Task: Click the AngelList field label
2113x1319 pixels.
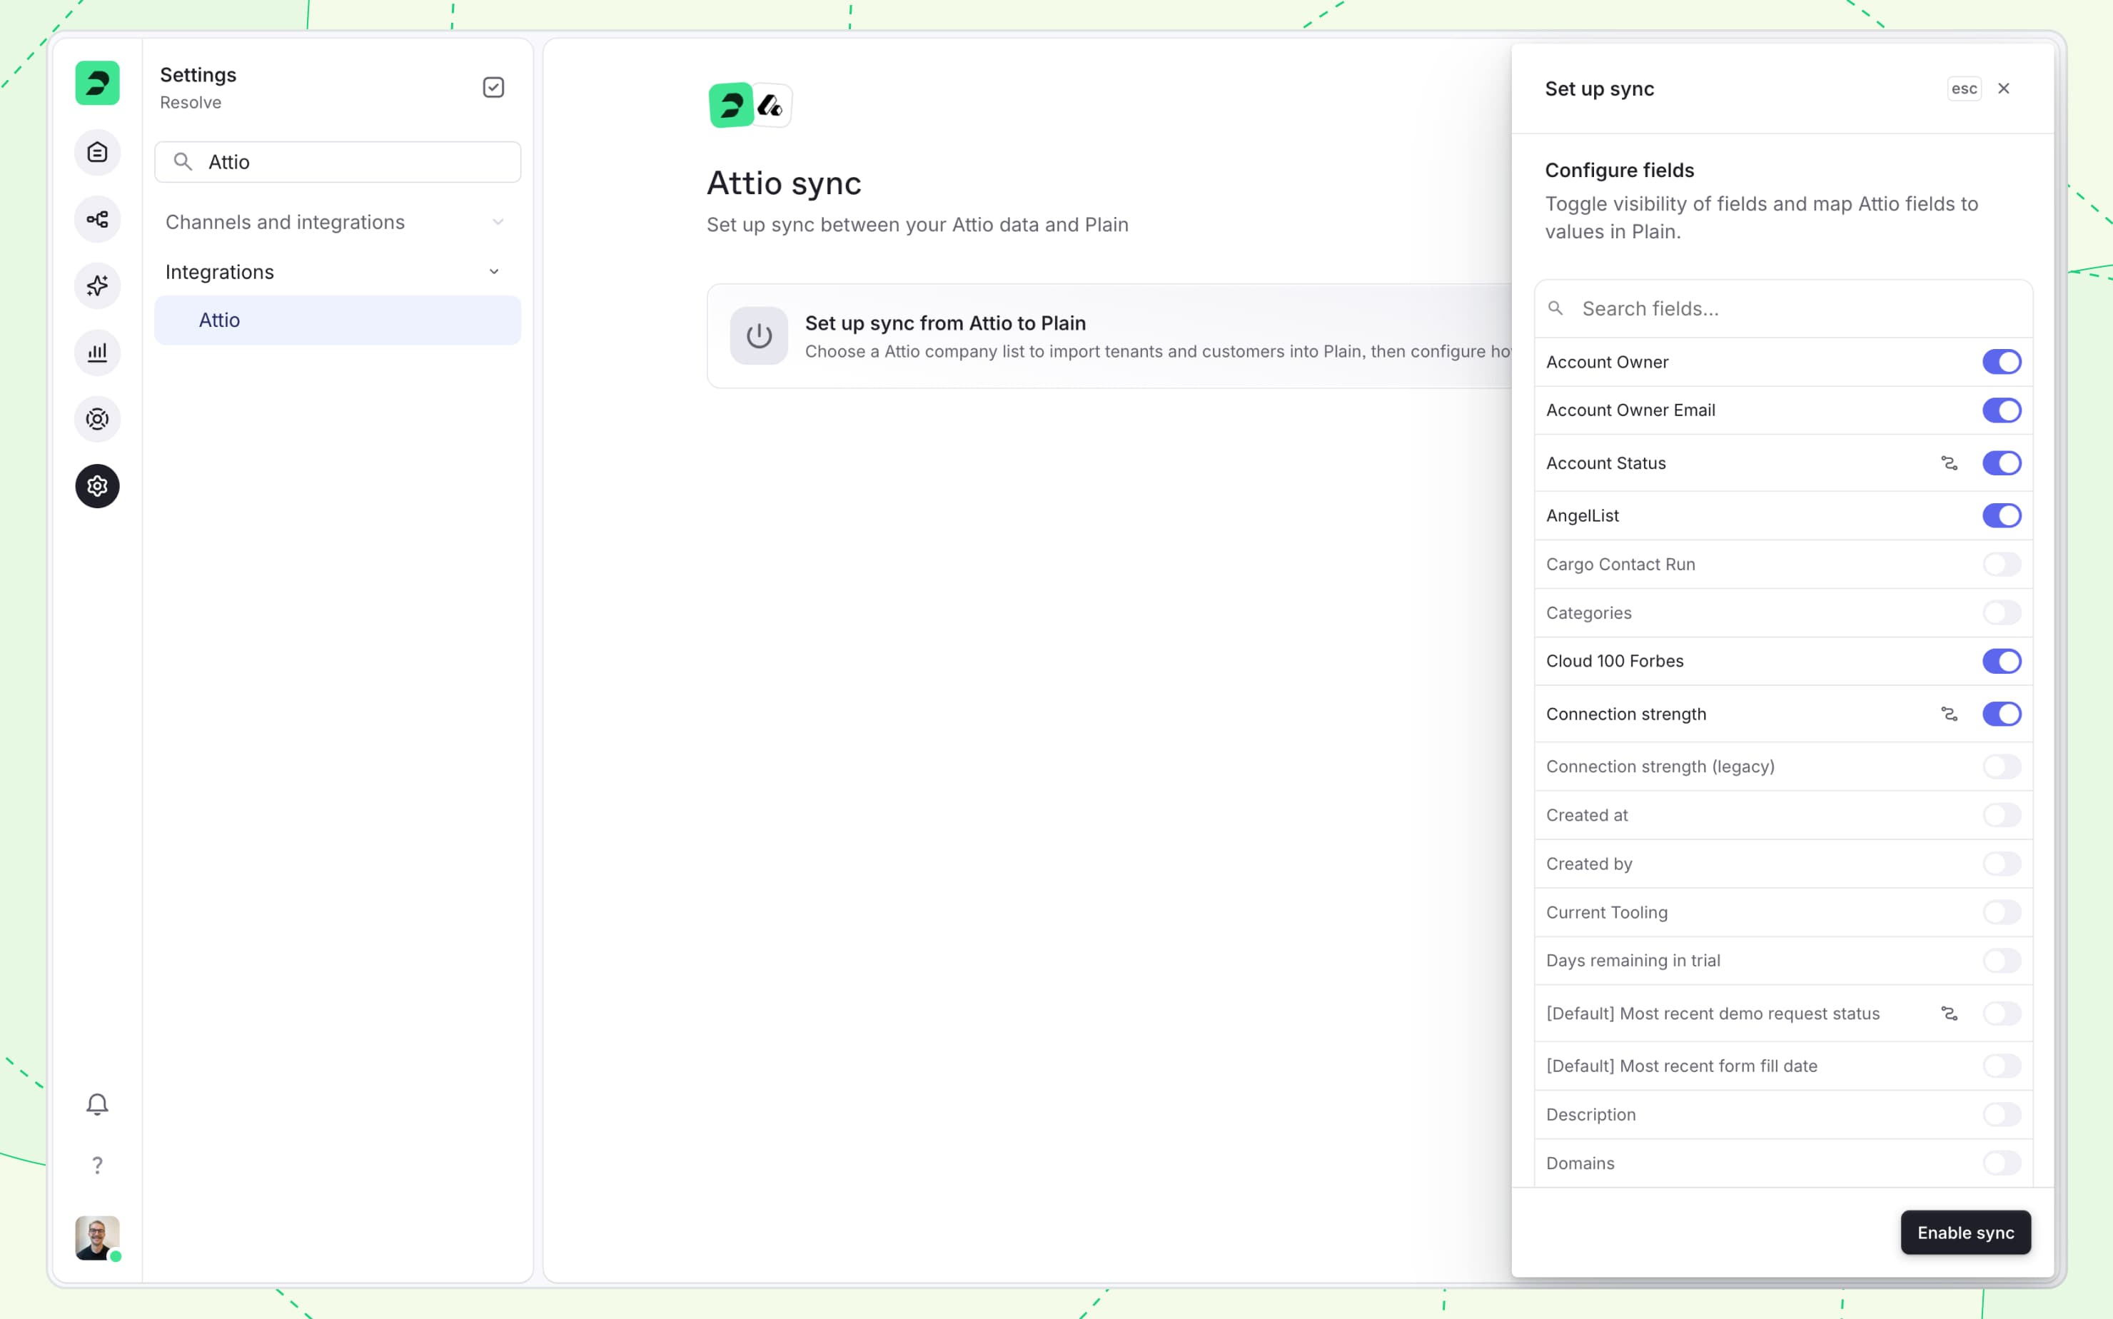Action: (1583, 515)
